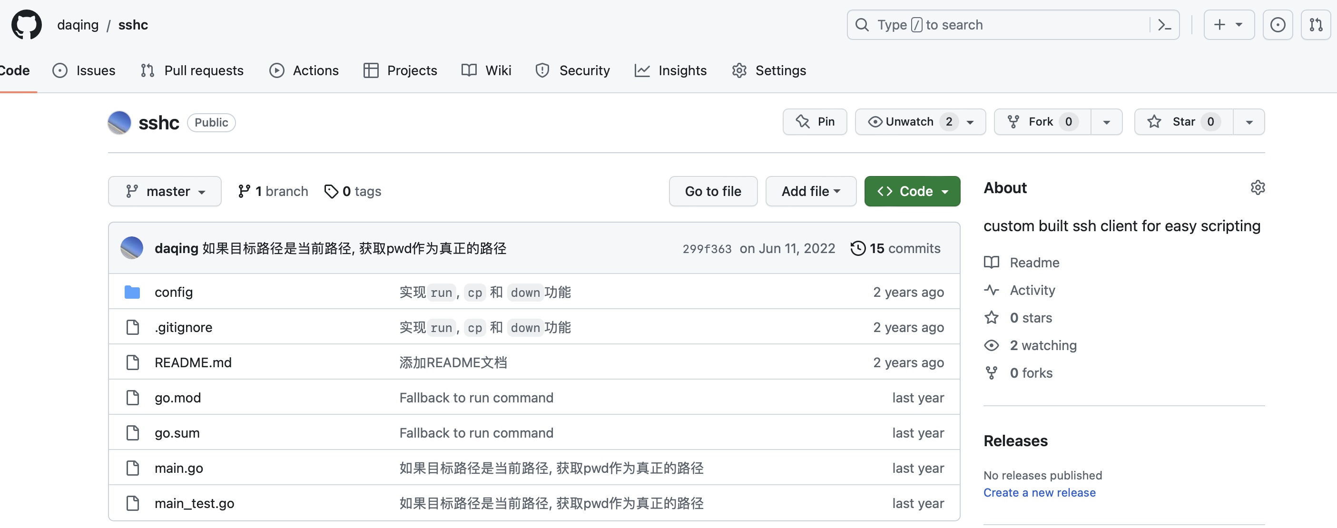
Task: Click the GitHub home octicon logo
Action: pos(24,24)
